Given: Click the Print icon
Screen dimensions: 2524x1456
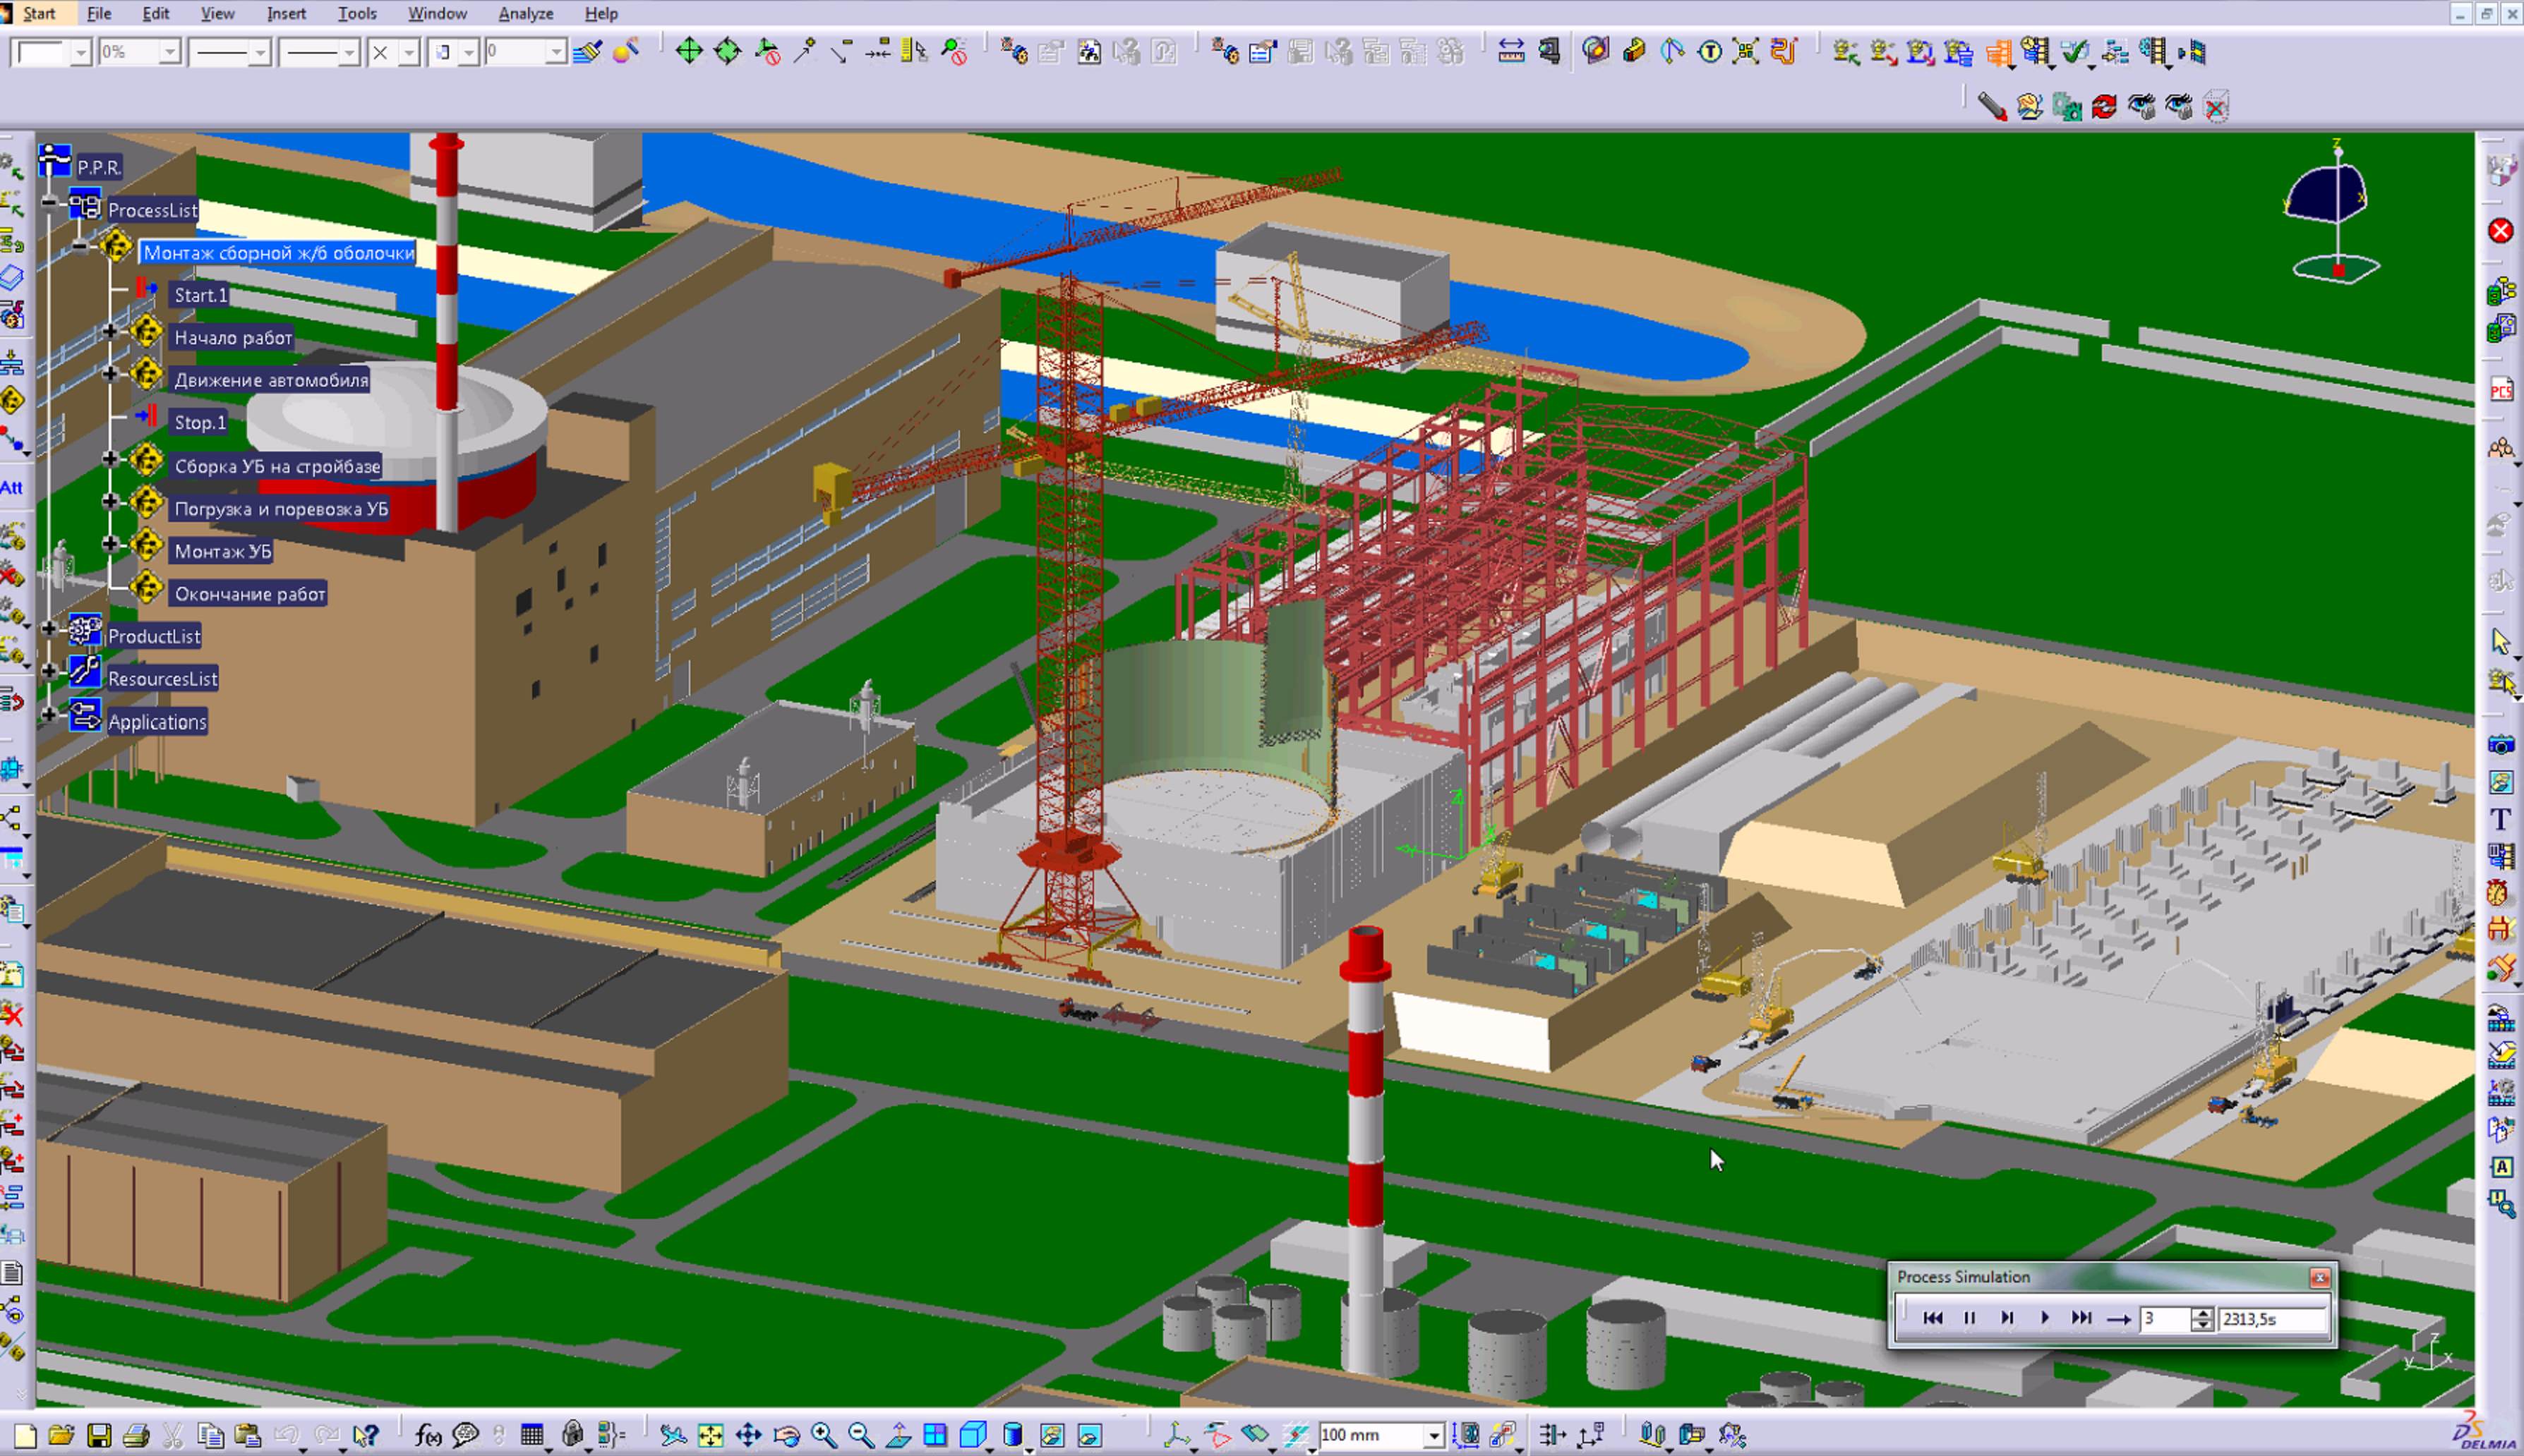Looking at the screenshot, I should pos(135,1436).
